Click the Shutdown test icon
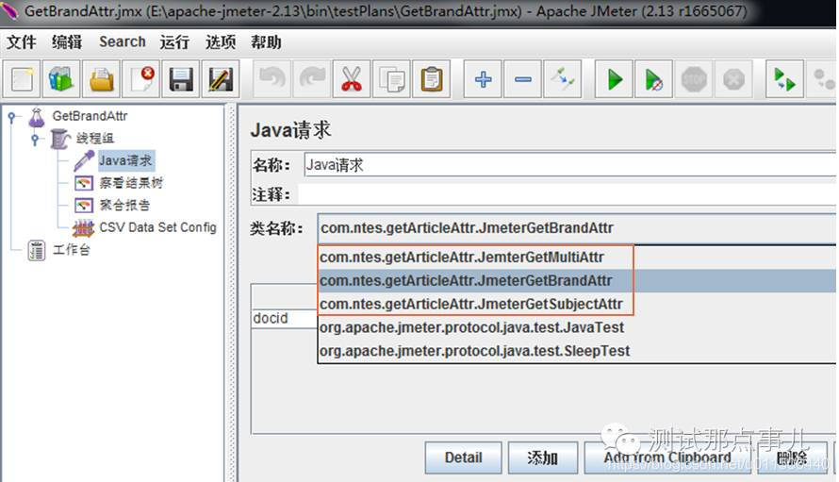This screenshot has width=839, height=482. [x=733, y=79]
